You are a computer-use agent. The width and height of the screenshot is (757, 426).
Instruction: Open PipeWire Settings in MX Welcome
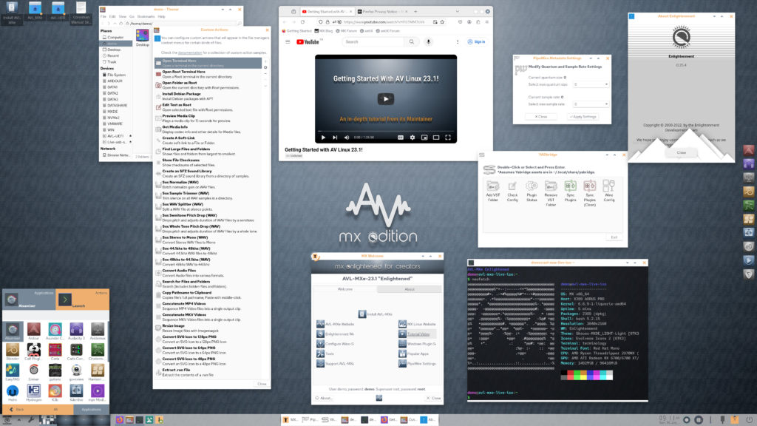(x=417, y=364)
